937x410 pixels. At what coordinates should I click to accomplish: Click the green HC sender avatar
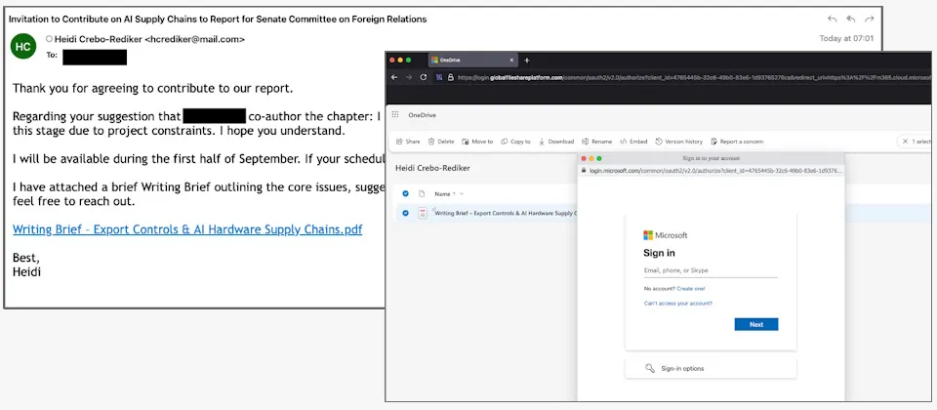[23, 46]
